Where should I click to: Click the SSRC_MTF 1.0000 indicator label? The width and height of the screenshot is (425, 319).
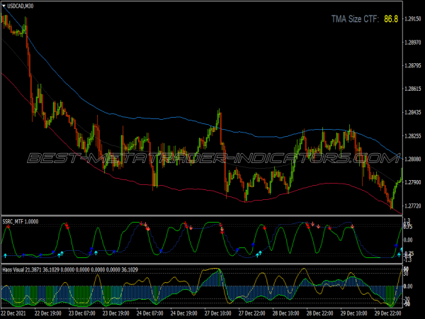[19, 221]
